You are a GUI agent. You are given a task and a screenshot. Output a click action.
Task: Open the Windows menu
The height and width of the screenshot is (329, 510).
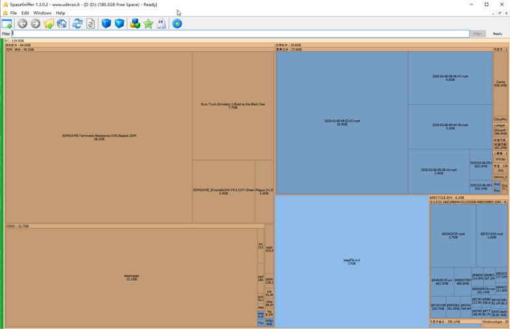42,13
